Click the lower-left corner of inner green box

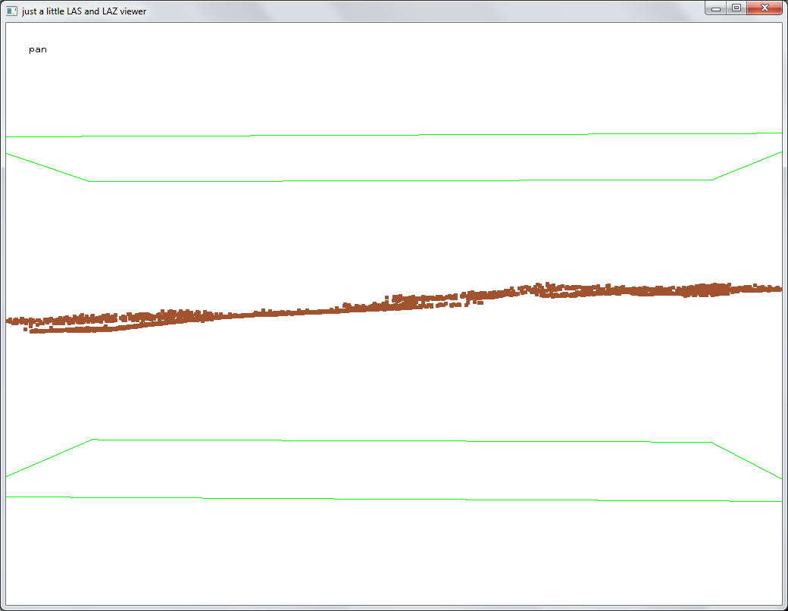pos(93,439)
